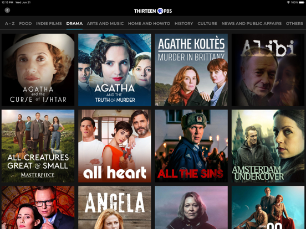The width and height of the screenshot is (306, 229).
Task: Open the Amsterdam Undercover poster
Action: (268, 146)
